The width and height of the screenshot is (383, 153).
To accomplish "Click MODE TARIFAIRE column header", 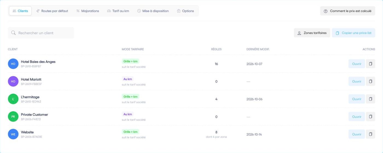I will click(133, 49).
